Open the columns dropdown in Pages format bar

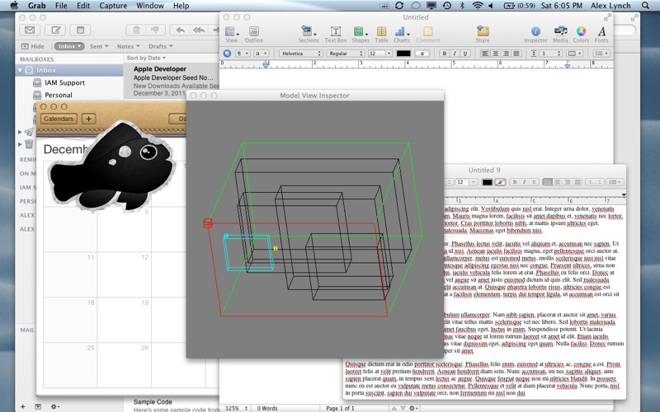click(x=575, y=54)
